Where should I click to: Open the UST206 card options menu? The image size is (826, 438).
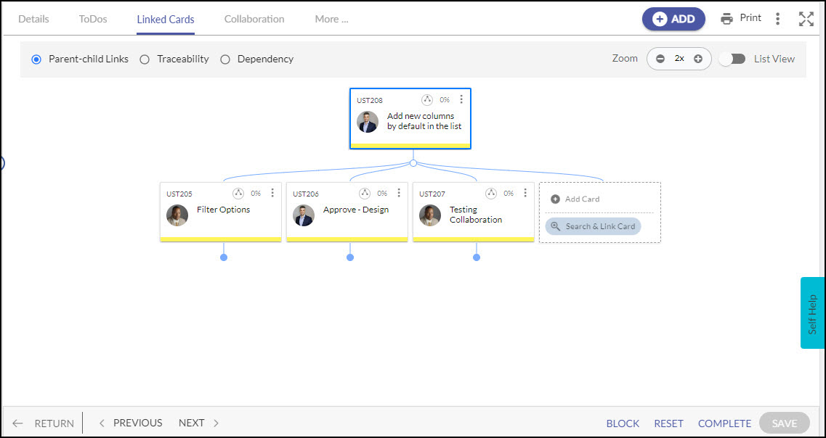[399, 193]
